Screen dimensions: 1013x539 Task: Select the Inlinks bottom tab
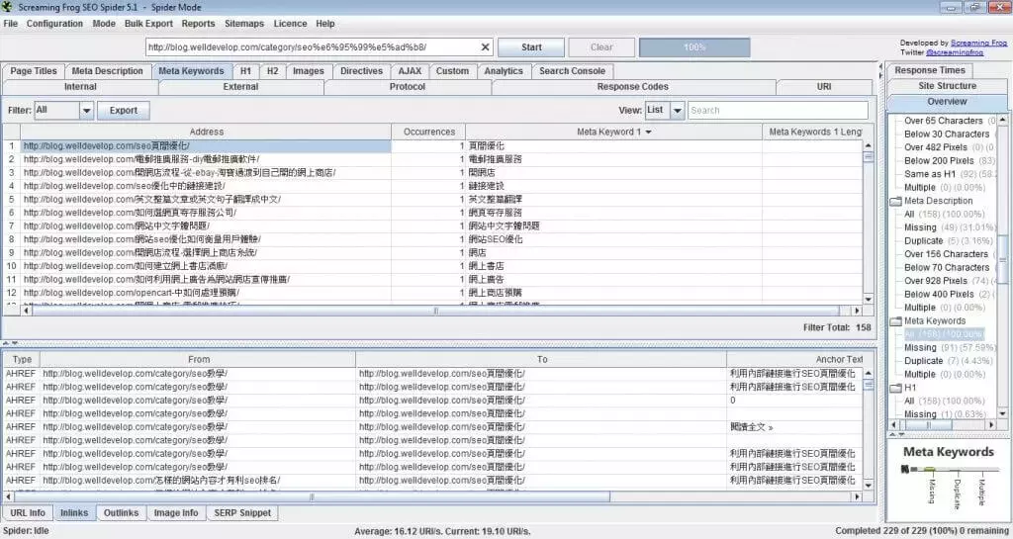point(74,513)
